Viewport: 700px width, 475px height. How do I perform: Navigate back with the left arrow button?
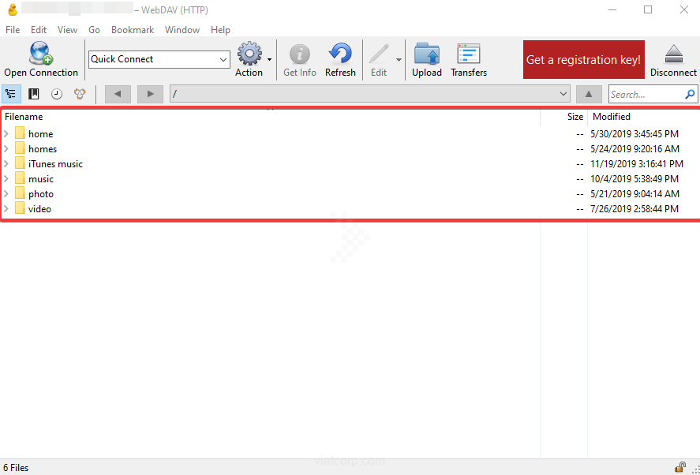118,94
